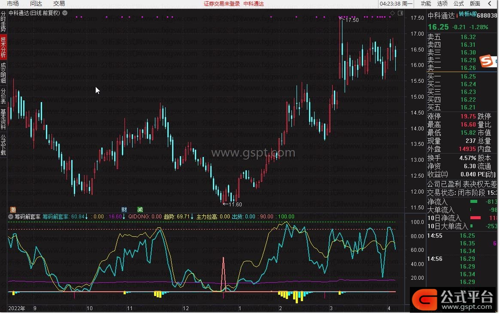Expand the 中科通达 chart period dropdown arrow
The width and height of the screenshot is (500, 314).
tap(65, 13)
